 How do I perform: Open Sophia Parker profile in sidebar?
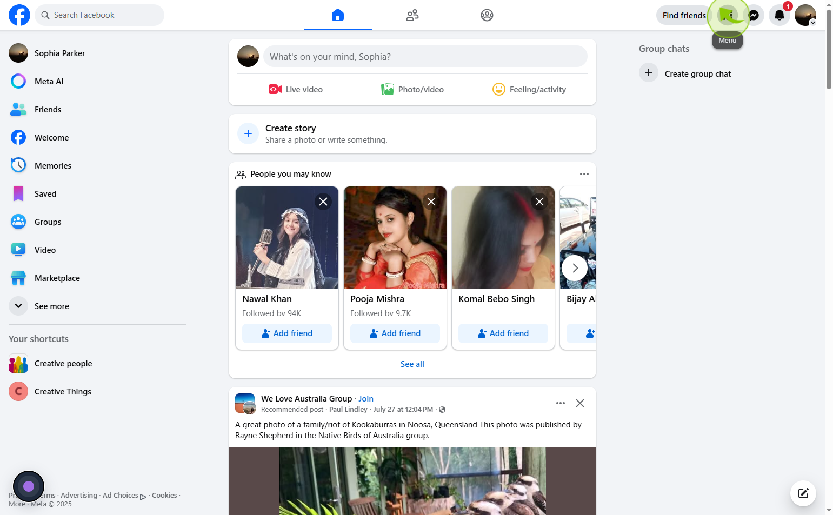click(97, 53)
